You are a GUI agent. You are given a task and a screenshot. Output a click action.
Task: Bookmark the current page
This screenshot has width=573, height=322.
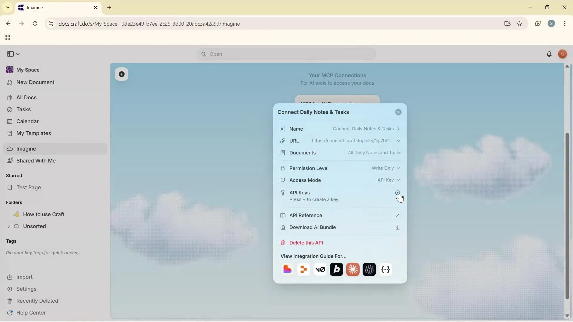pos(520,24)
